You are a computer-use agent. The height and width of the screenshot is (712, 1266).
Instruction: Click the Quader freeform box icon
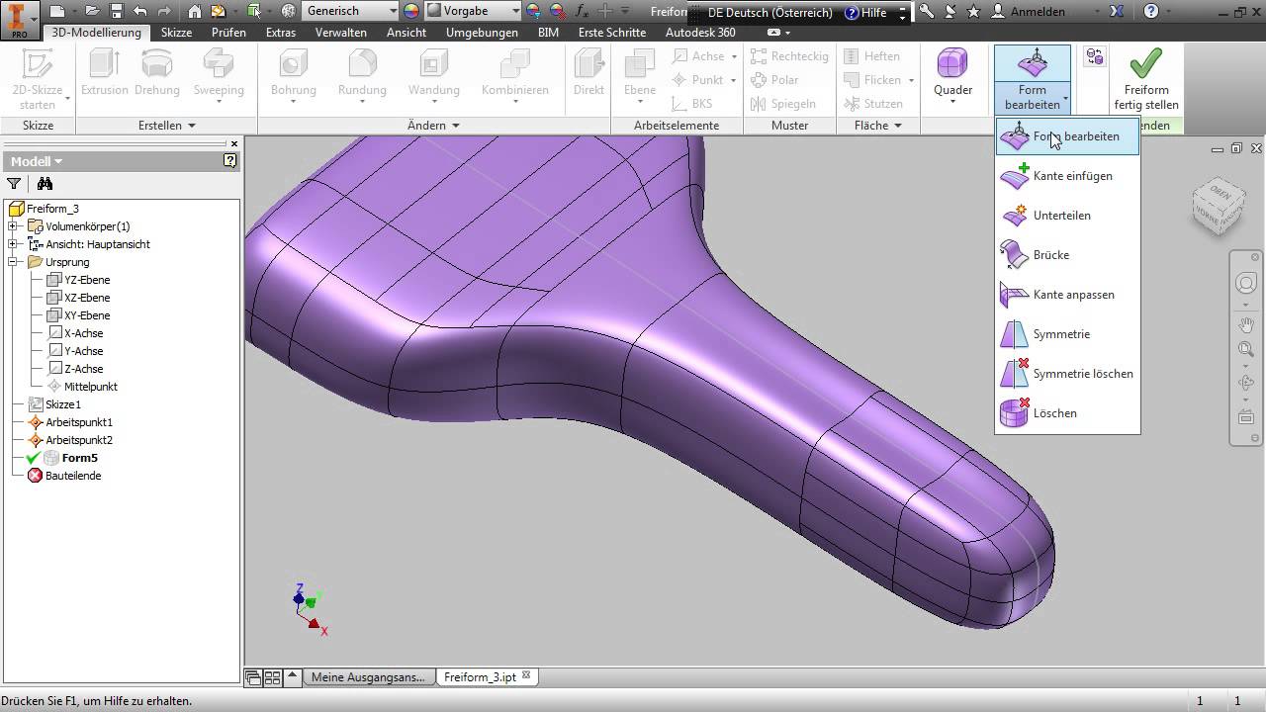(952, 63)
